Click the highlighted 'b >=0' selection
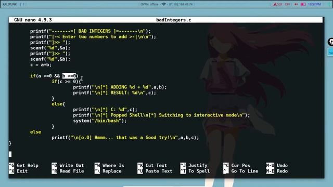 pyautogui.click(x=69, y=76)
